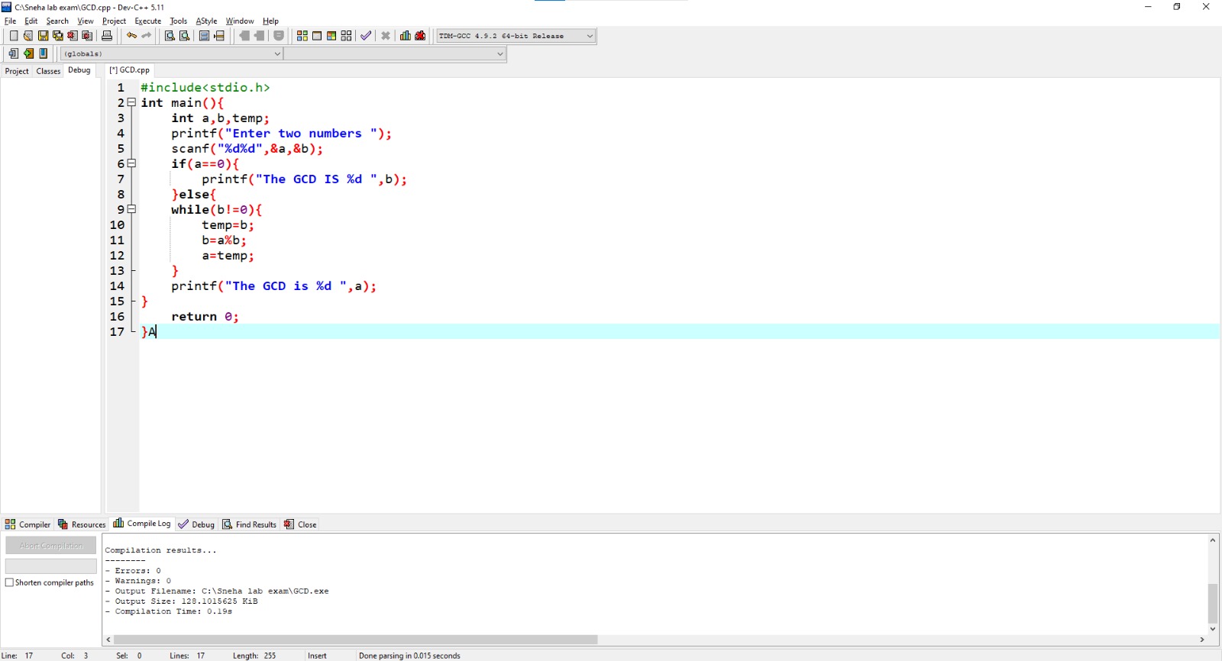Image resolution: width=1222 pixels, height=661 pixels.
Task: Switch to the Classes tab
Action: (x=48, y=71)
